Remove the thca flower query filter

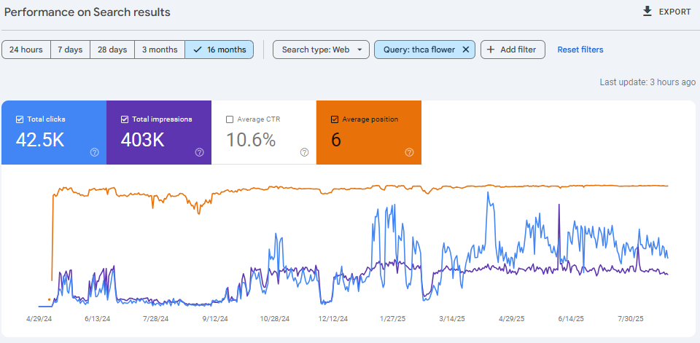(x=465, y=50)
